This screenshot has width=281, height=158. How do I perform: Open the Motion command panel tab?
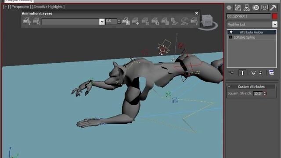pos(256,8)
